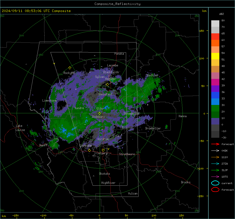Select the yellow swatch between 54 and 51 dBZ
Image resolution: width=235 pixels, height=219 pixels.
(x=215, y=56)
